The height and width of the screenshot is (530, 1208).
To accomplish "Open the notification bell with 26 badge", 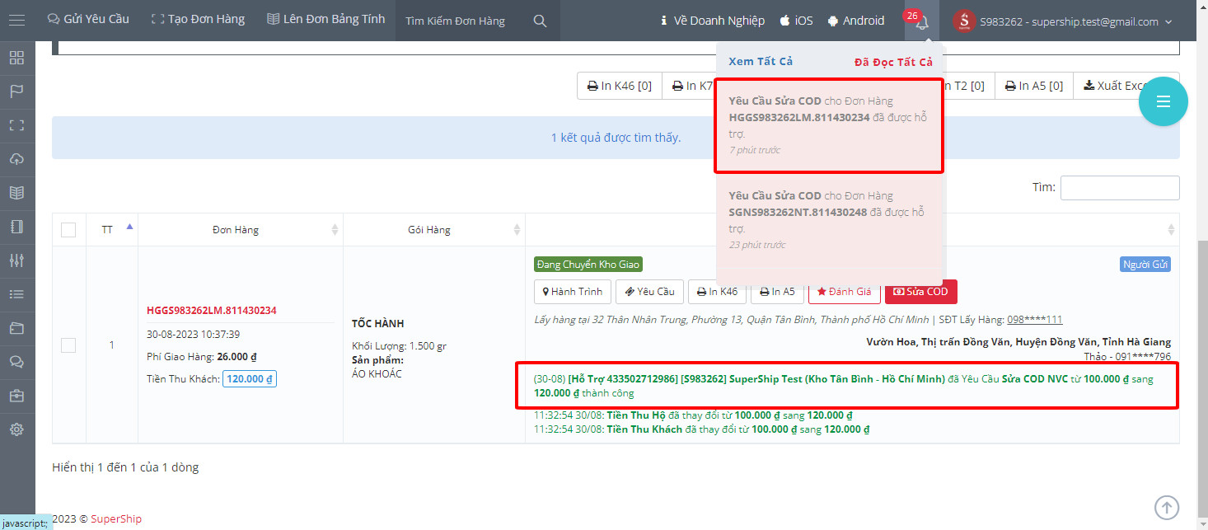I will point(921,21).
